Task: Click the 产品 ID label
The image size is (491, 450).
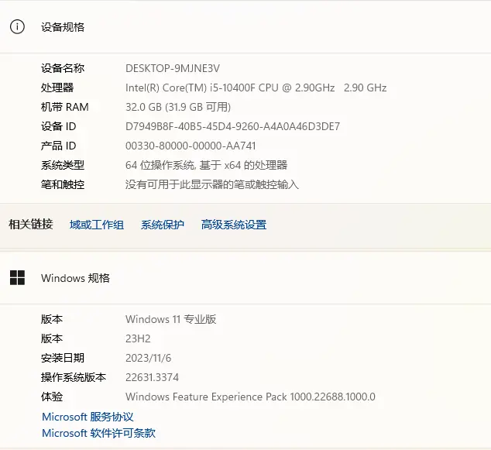Action: [59, 146]
